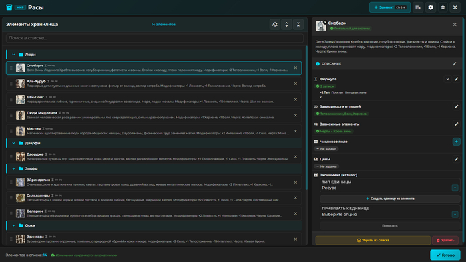Open the ПРИВЯЗАТЬ К ЕДИНИЦЕ dropdown
Screen dimensions: 466x262
coord(390,211)
